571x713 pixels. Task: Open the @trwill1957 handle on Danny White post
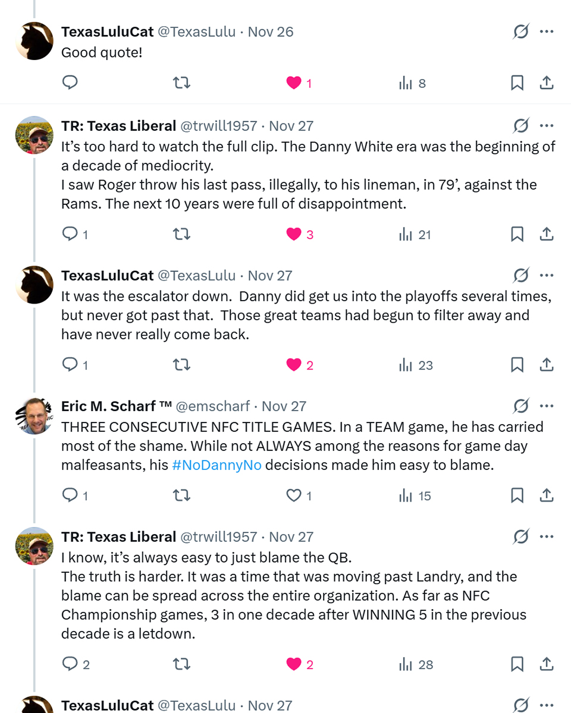218,126
